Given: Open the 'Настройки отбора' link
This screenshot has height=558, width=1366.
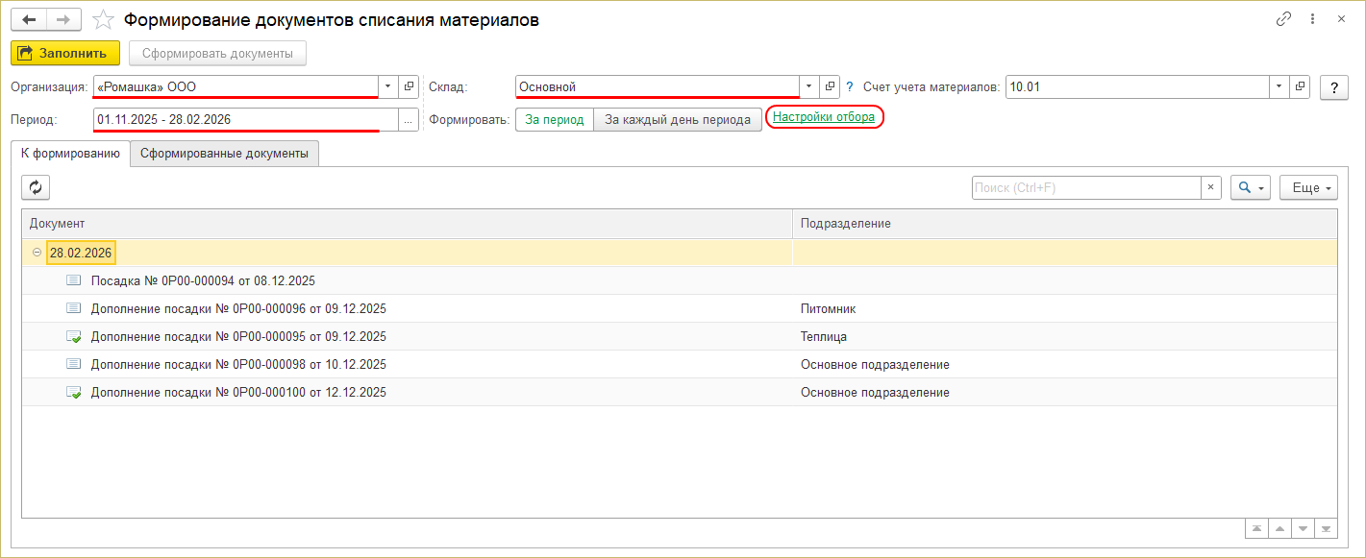Looking at the screenshot, I should point(824,117).
